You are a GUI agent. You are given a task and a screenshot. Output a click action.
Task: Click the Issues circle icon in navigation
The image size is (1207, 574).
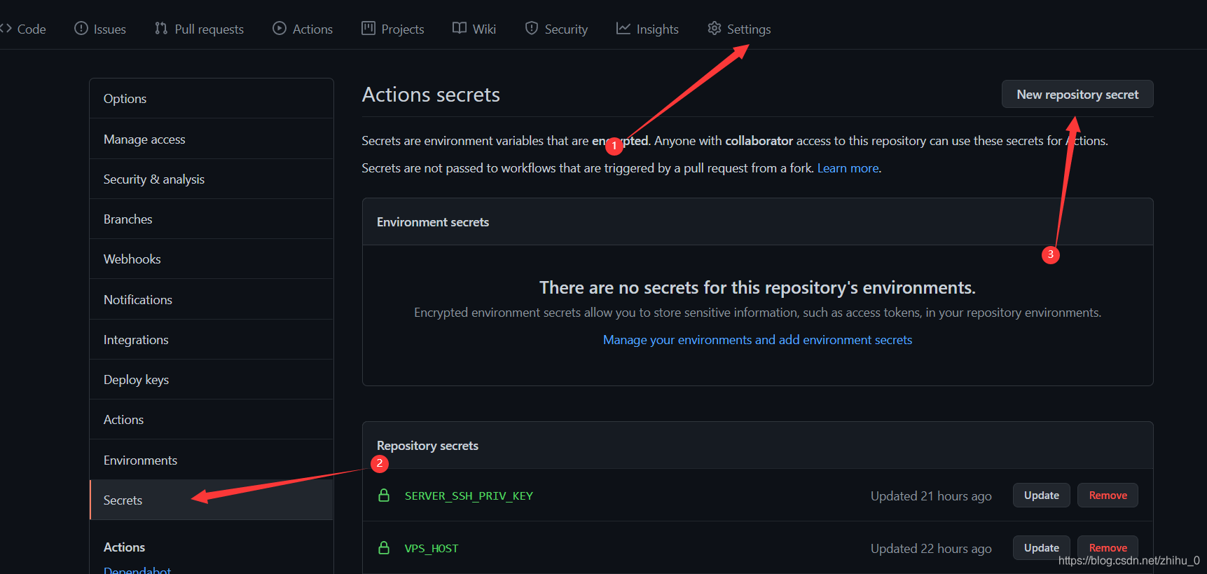pos(81,29)
